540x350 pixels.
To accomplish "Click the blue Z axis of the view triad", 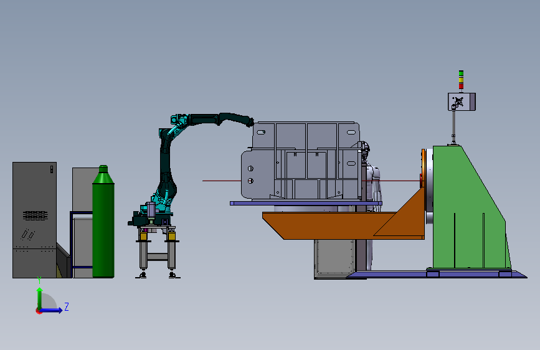I will click(52, 310).
